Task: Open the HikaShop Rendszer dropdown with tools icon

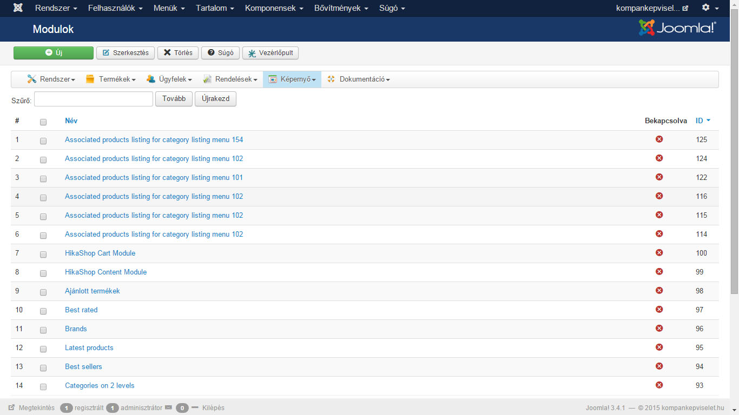Action: coord(51,79)
